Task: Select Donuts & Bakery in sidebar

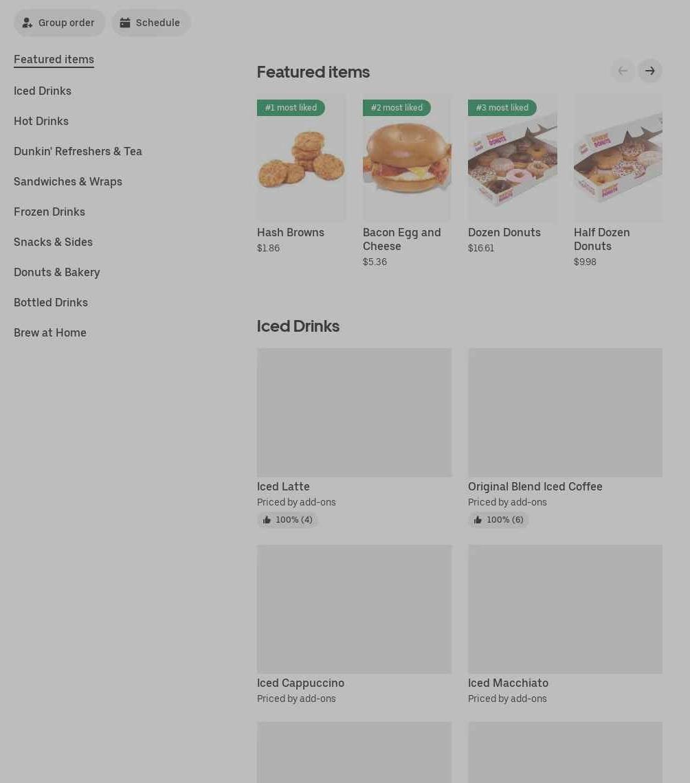Action: [x=57, y=272]
